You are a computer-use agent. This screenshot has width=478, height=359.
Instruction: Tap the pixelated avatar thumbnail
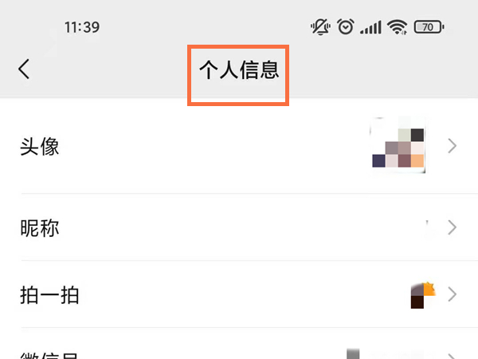[398, 145]
